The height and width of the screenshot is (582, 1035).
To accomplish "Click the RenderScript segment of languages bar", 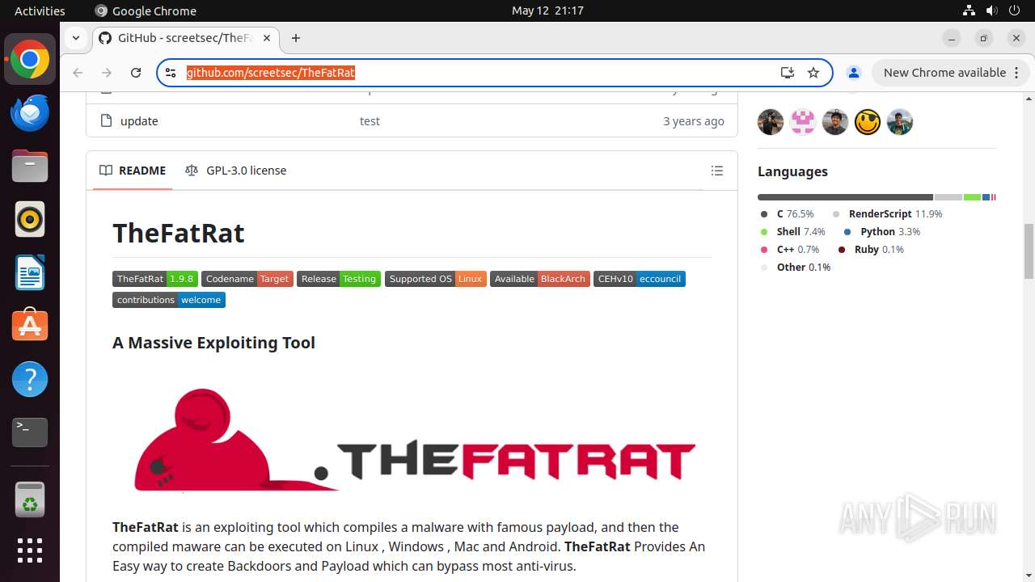I will 948,197.
